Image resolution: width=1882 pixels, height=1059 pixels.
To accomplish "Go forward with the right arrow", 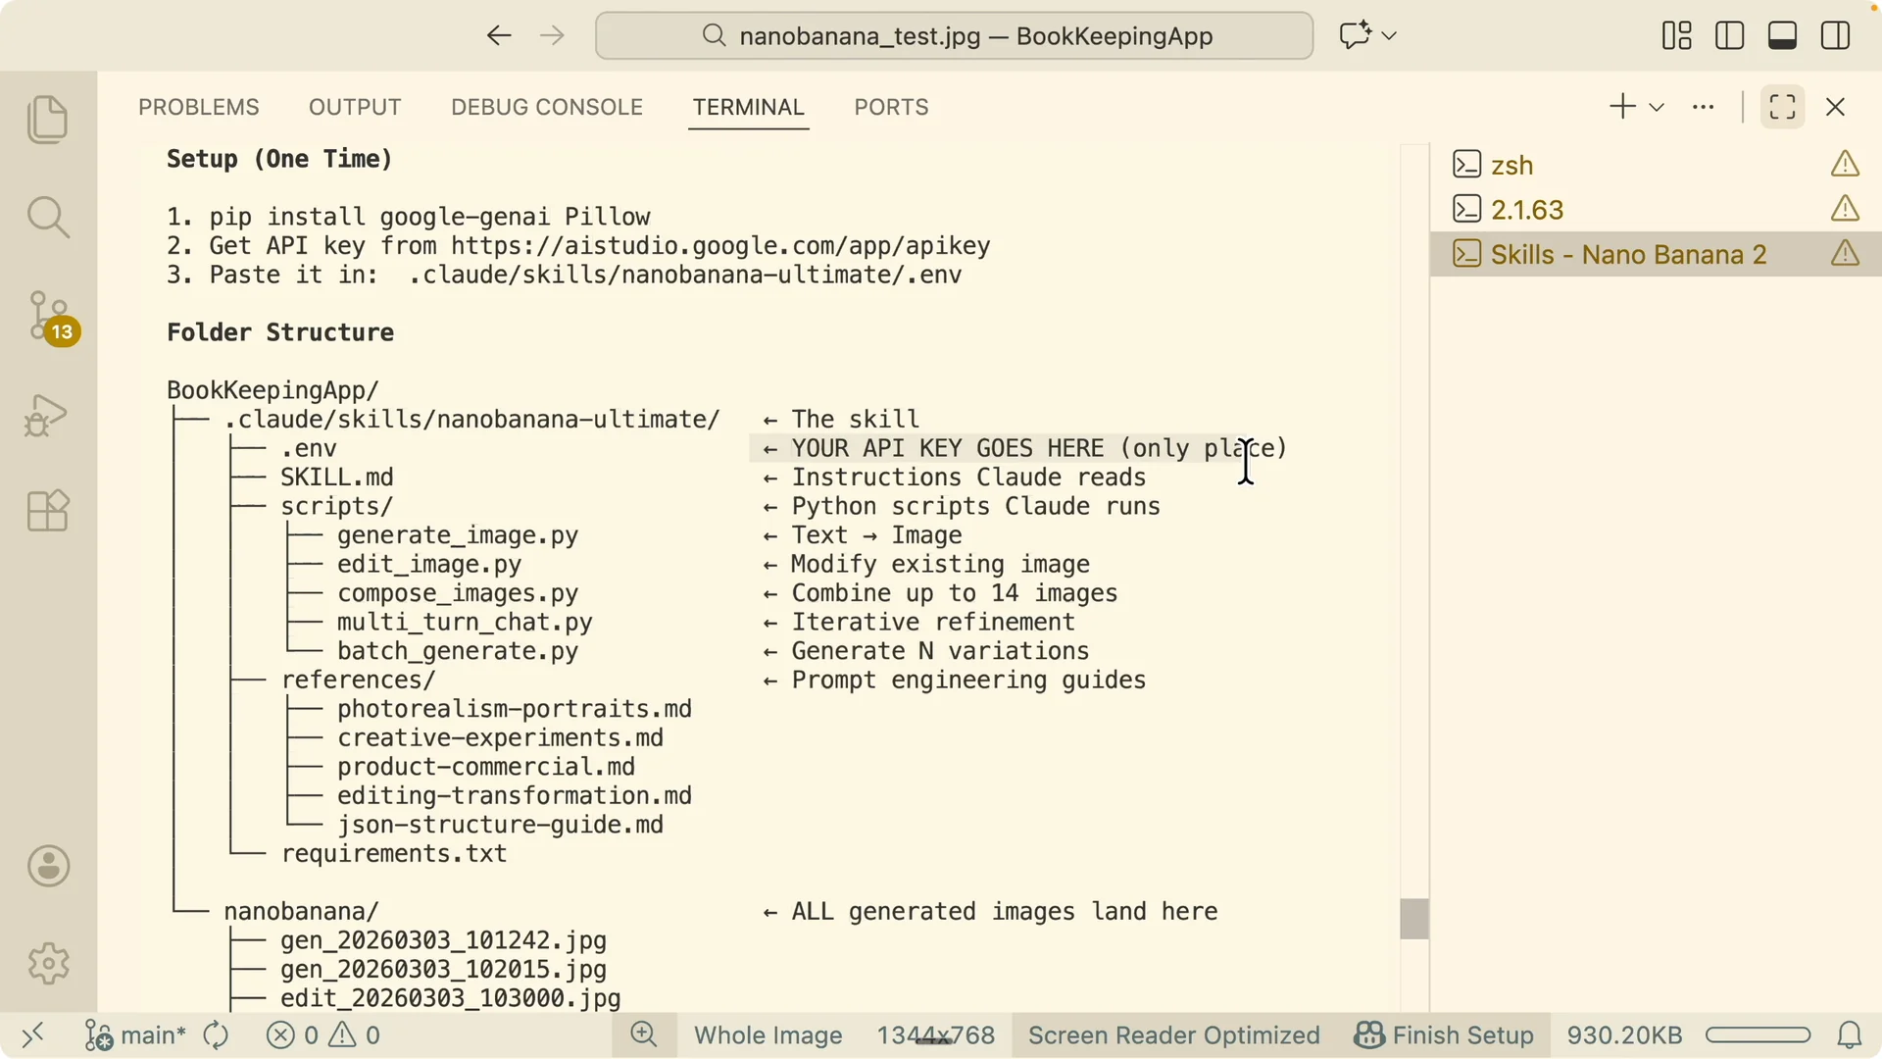I will coord(553,36).
